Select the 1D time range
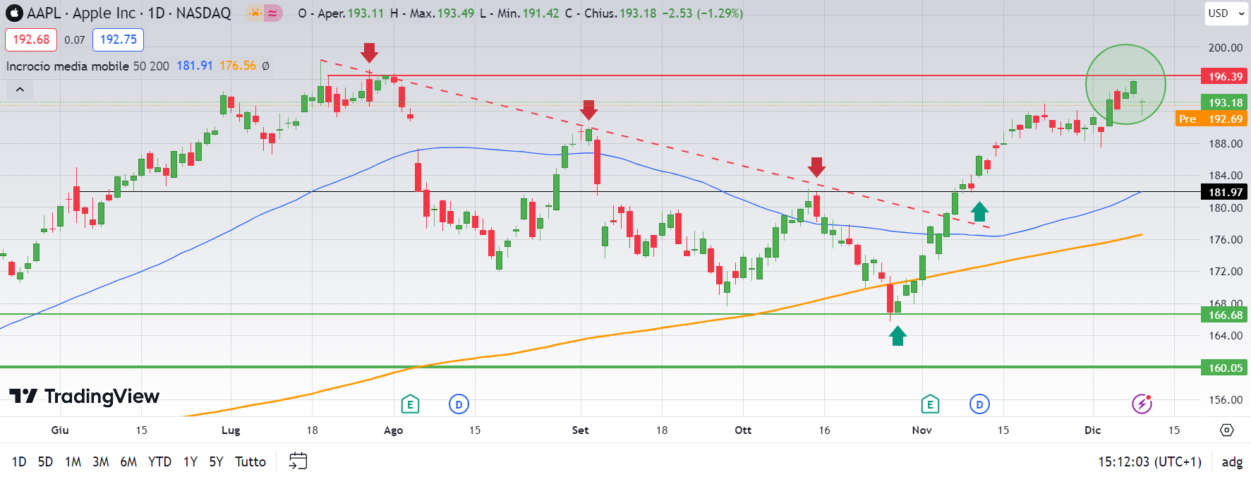The width and height of the screenshot is (1251, 477). (x=19, y=461)
